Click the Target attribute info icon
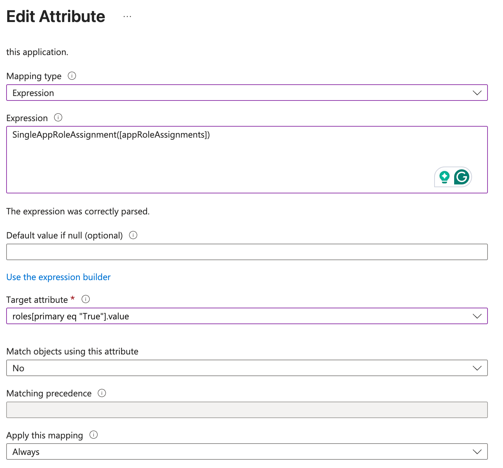Image resolution: width=503 pixels, height=468 pixels. [86, 299]
